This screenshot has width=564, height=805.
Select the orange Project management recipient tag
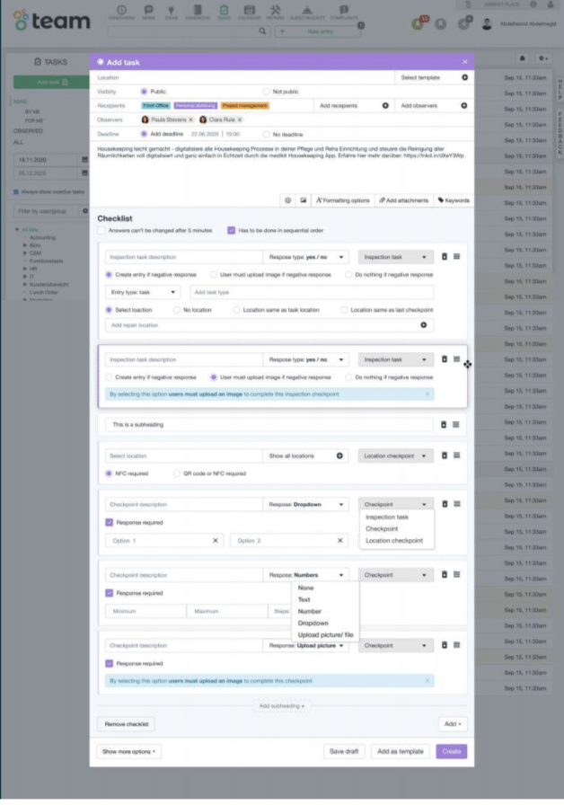pyautogui.click(x=245, y=106)
